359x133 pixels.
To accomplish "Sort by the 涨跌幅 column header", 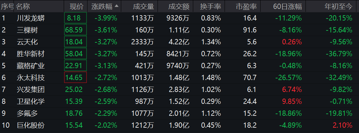I will [102, 6].
